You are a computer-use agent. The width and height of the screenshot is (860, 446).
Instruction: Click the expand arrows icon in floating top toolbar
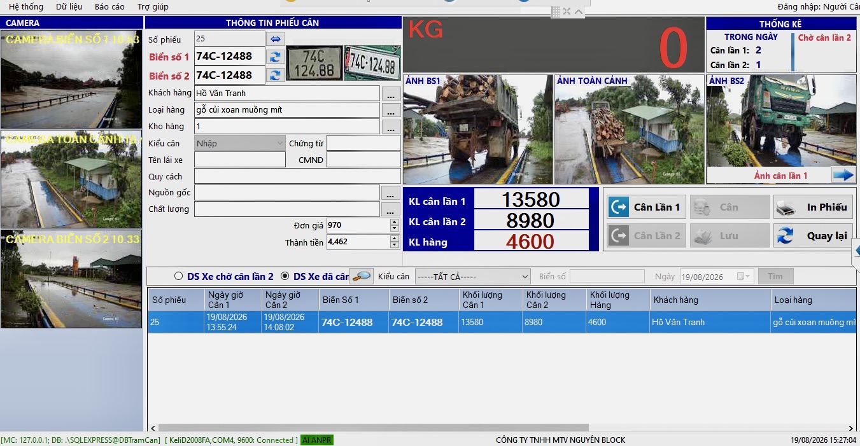(567, 11)
